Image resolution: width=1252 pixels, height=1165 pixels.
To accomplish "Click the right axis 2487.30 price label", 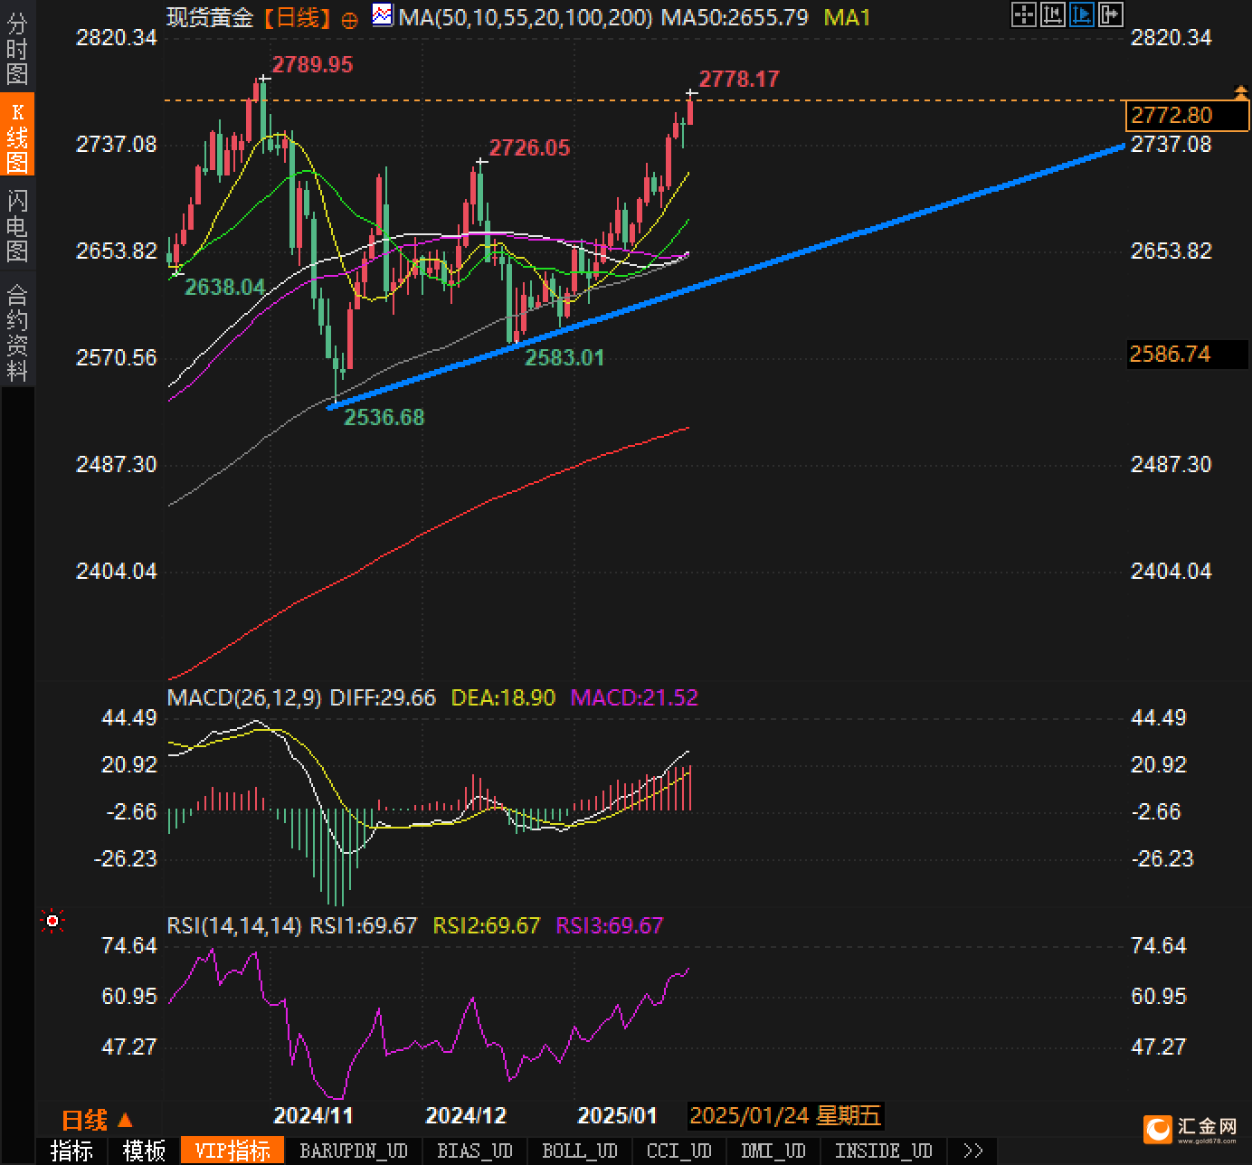I will coord(1171,464).
